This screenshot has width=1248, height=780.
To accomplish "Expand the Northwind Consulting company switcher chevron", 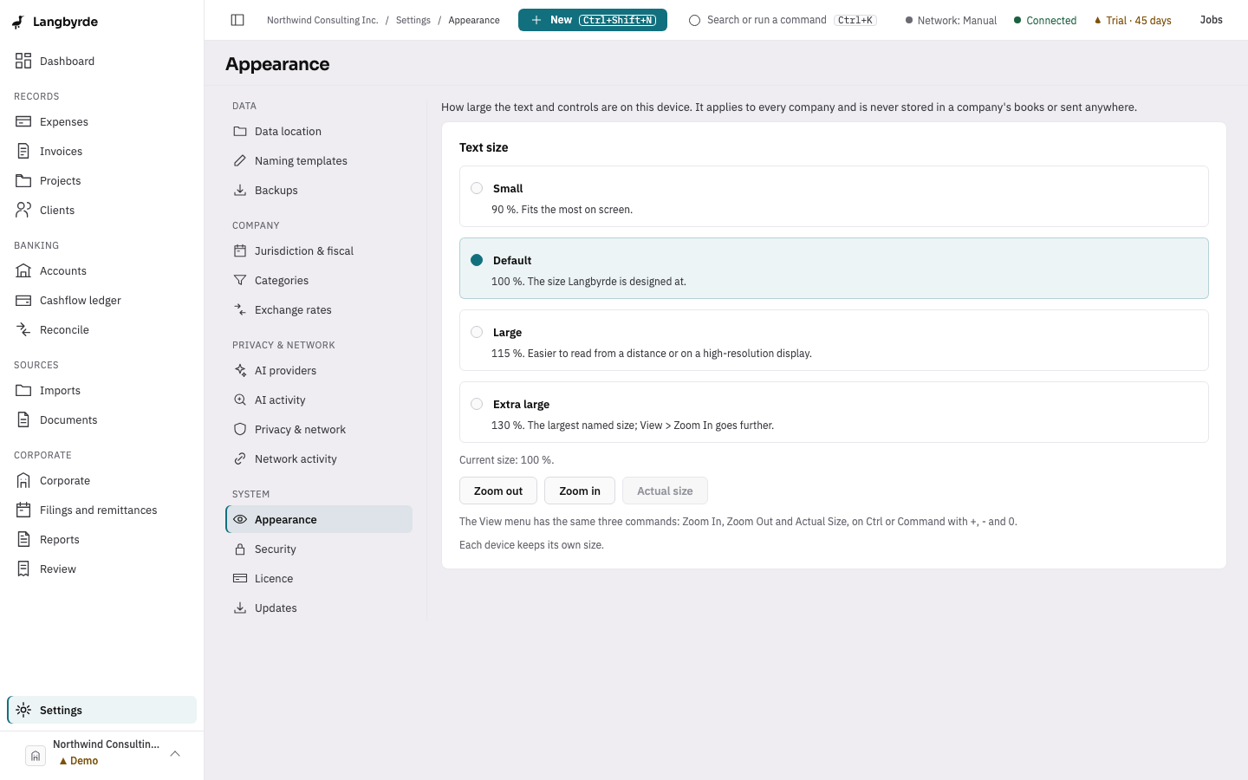I will [175, 753].
